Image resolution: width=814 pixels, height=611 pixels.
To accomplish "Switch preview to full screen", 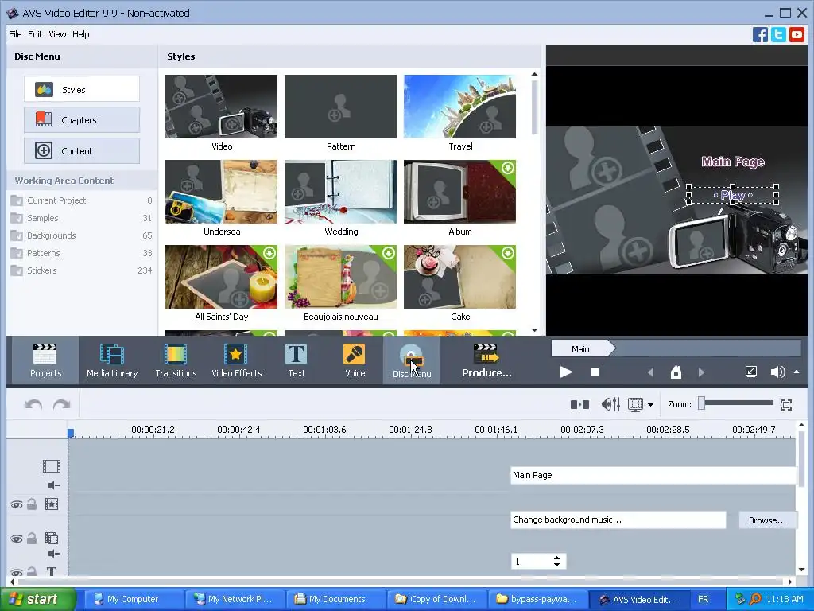I will click(750, 372).
